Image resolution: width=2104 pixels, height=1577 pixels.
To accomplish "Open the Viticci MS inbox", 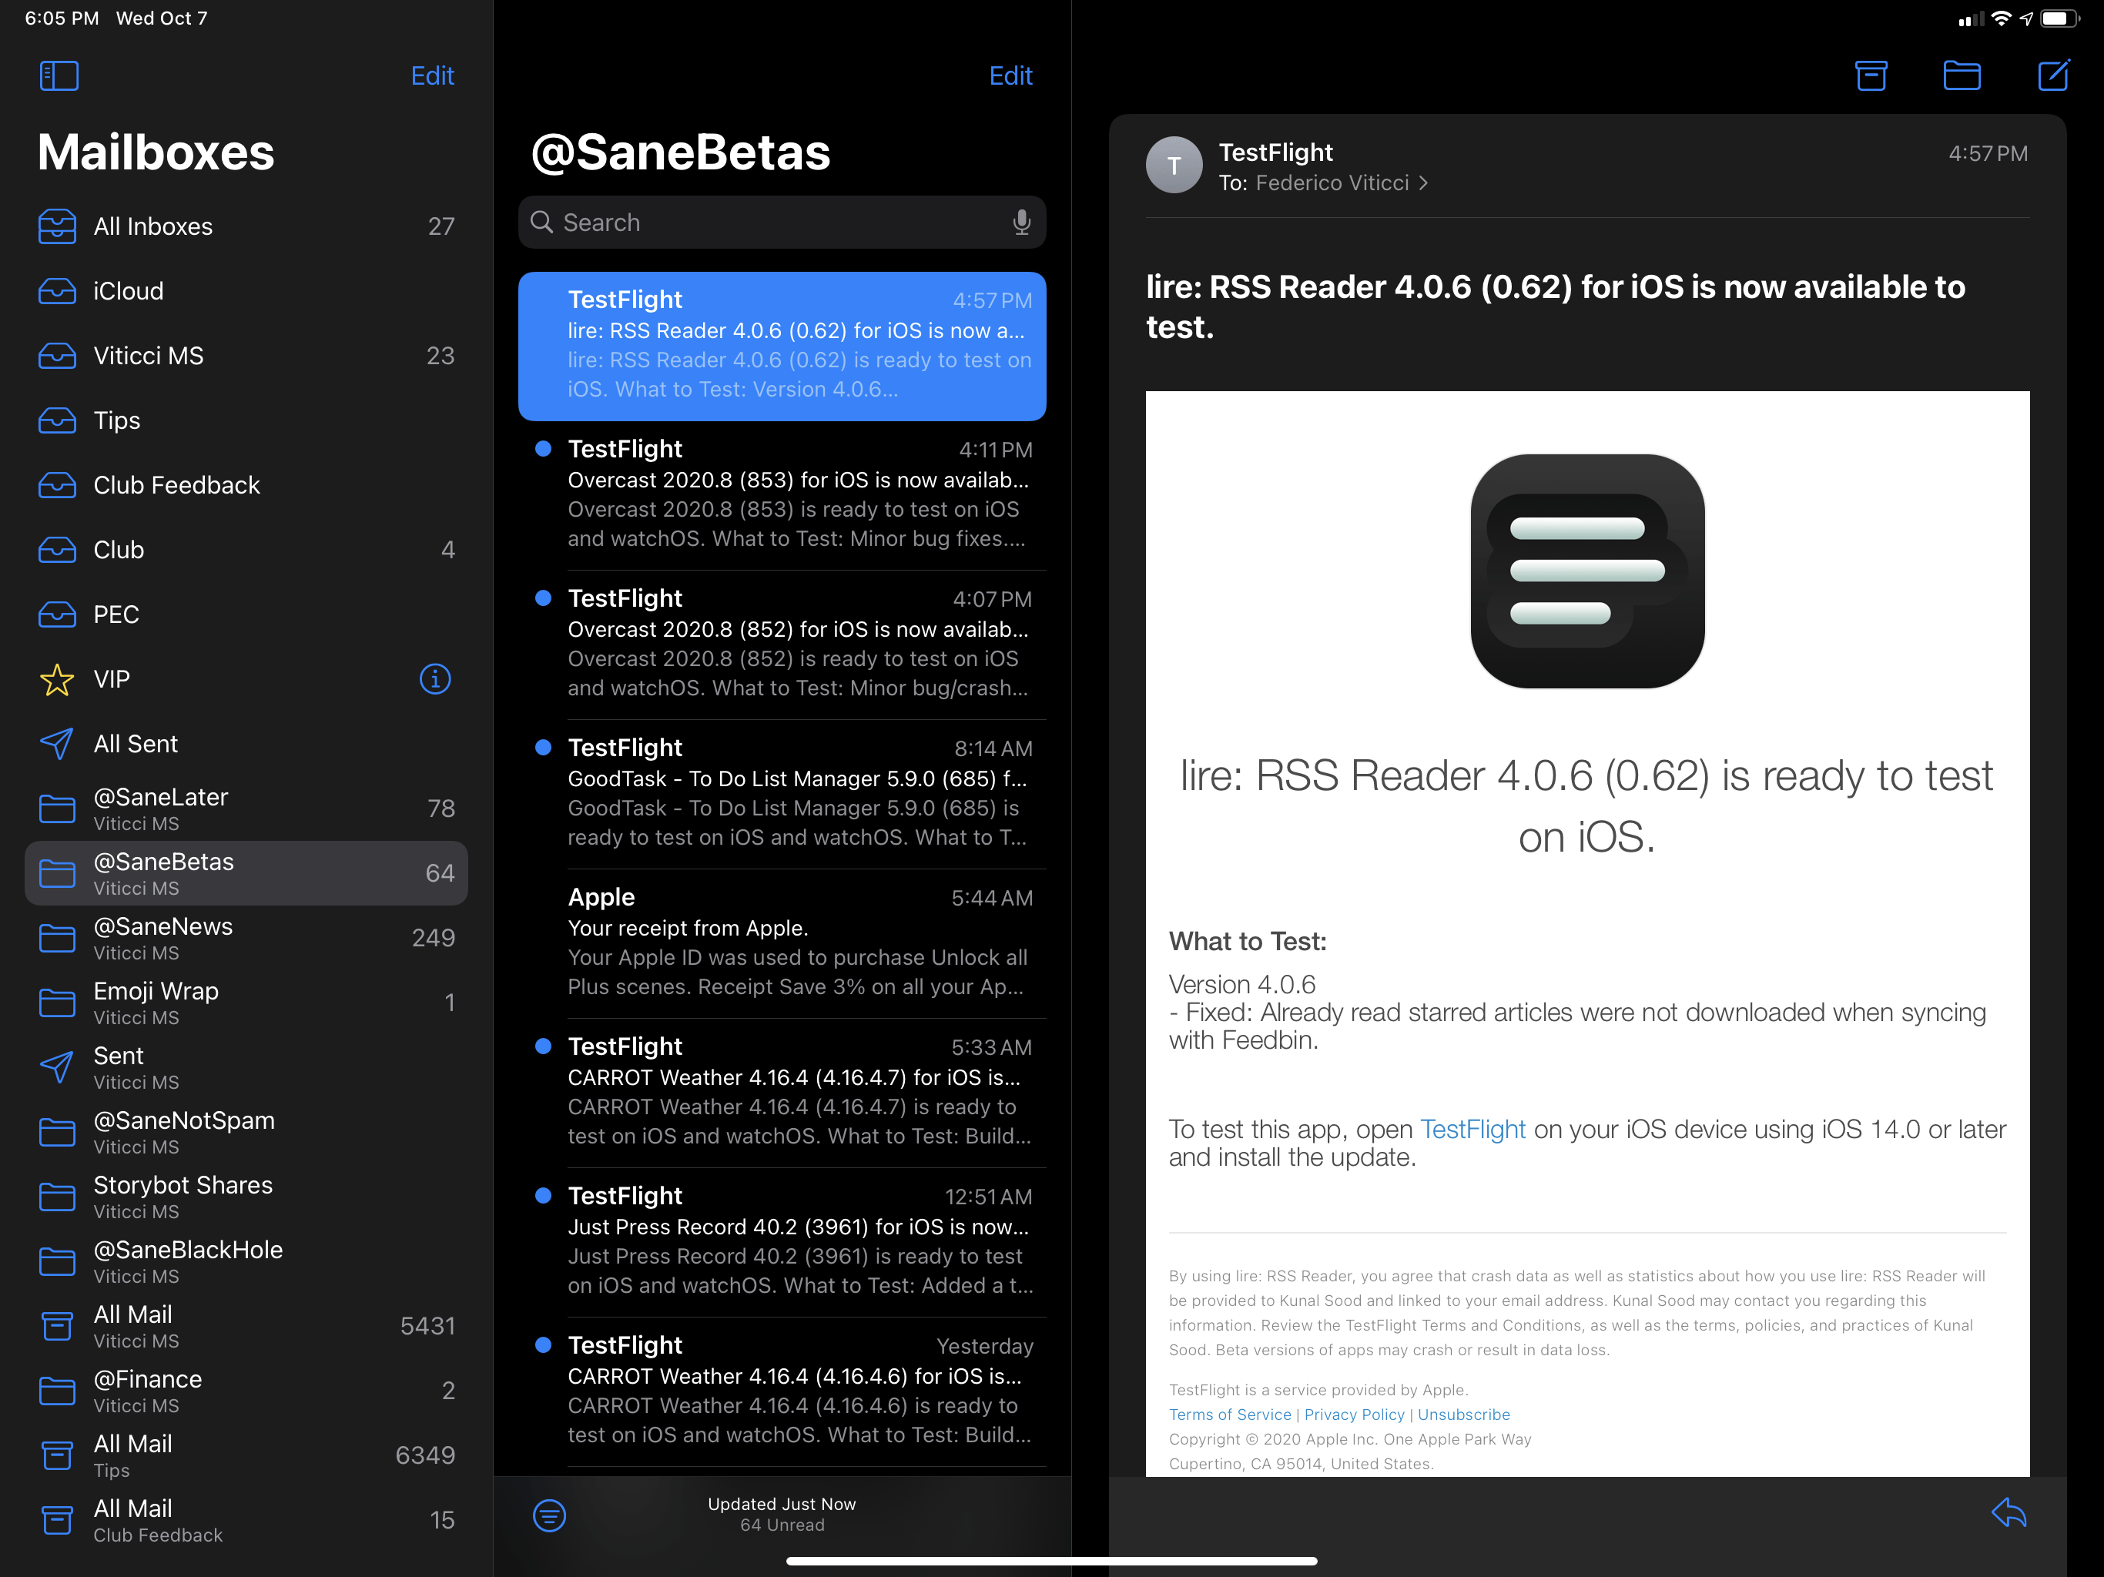I will tap(246, 356).
